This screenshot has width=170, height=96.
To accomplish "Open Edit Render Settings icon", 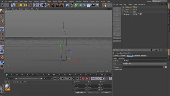I will pyautogui.click(x=62, y=5).
